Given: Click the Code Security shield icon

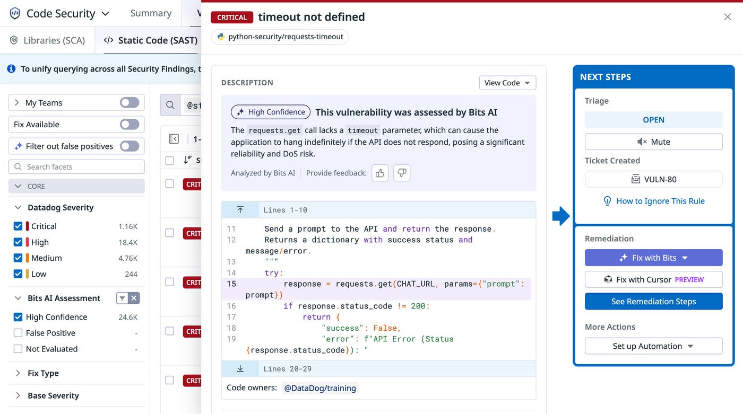Looking at the screenshot, I should pos(15,13).
